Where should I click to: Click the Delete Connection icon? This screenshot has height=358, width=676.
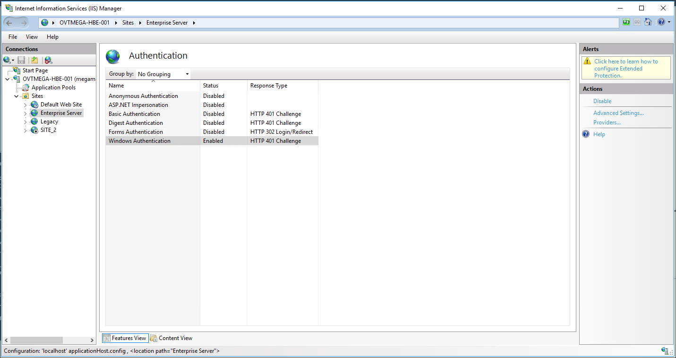click(48, 60)
